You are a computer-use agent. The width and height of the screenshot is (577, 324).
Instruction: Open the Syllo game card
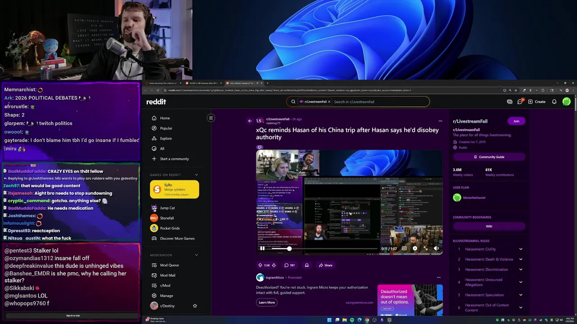coord(174,189)
